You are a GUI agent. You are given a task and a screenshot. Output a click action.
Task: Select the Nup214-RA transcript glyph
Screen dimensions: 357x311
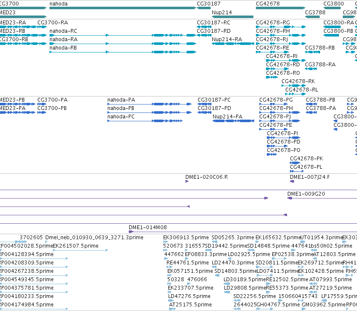pos(233,44)
